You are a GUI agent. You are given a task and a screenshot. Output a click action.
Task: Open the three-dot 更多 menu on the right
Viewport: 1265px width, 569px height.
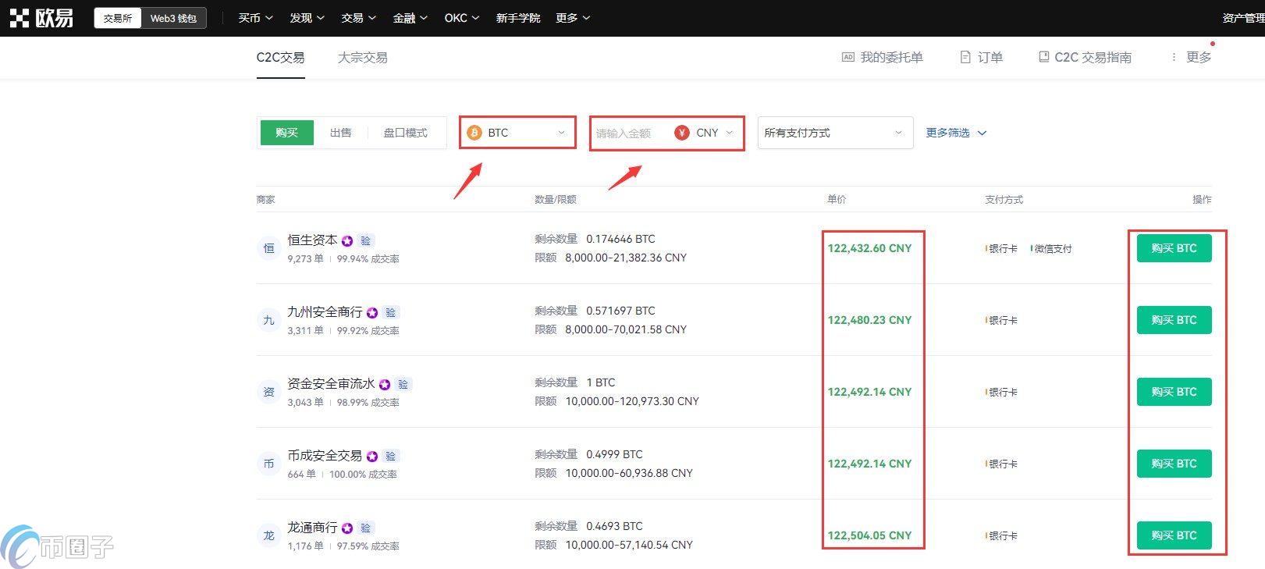pos(1191,57)
